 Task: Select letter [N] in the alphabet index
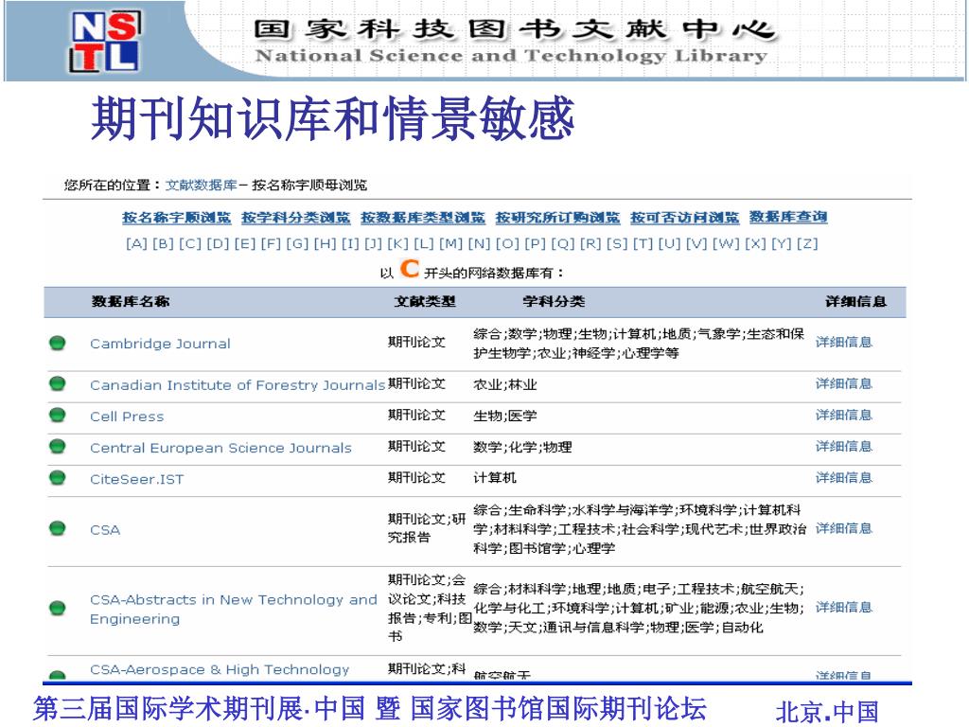(479, 243)
